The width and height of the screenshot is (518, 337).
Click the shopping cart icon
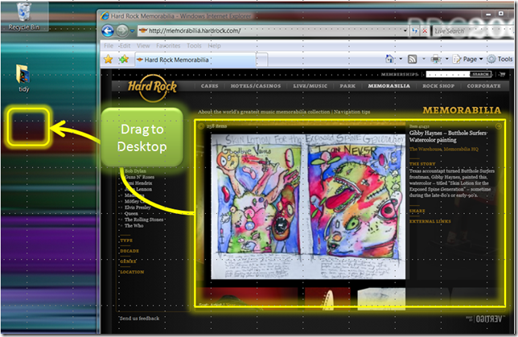point(503,74)
